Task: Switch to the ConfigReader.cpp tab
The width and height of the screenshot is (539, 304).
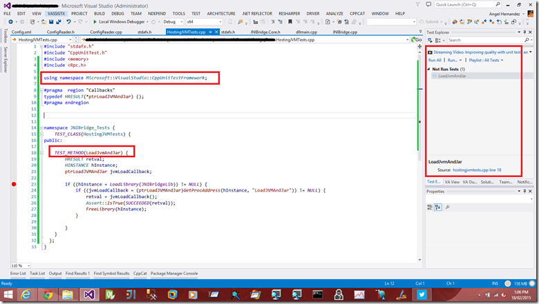Action: (x=106, y=32)
